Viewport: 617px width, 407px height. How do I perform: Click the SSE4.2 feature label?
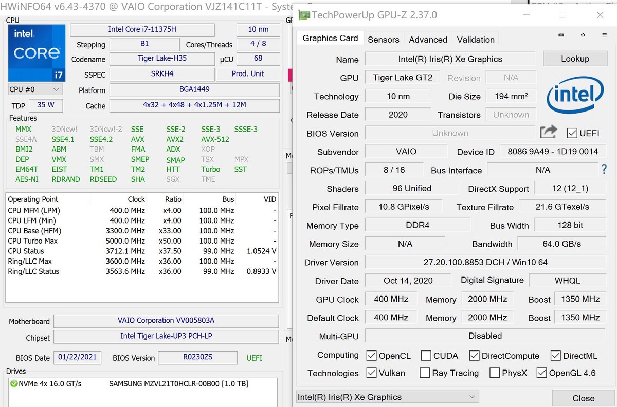pos(101,139)
